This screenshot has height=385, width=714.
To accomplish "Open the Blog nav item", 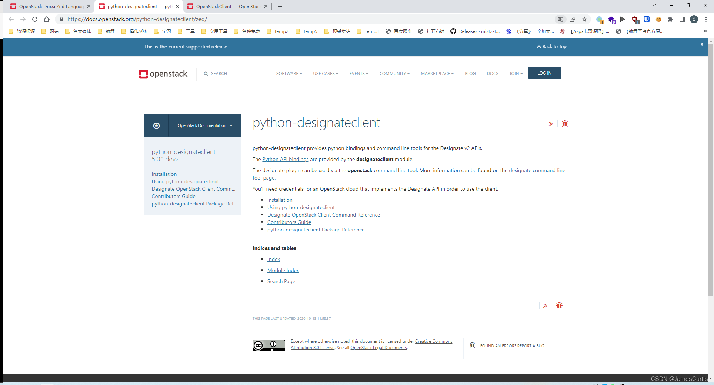I will 470,74.
